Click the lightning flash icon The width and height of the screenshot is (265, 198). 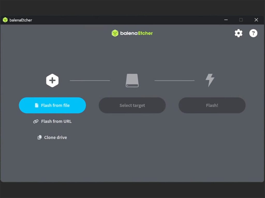pyautogui.click(x=210, y=80)
